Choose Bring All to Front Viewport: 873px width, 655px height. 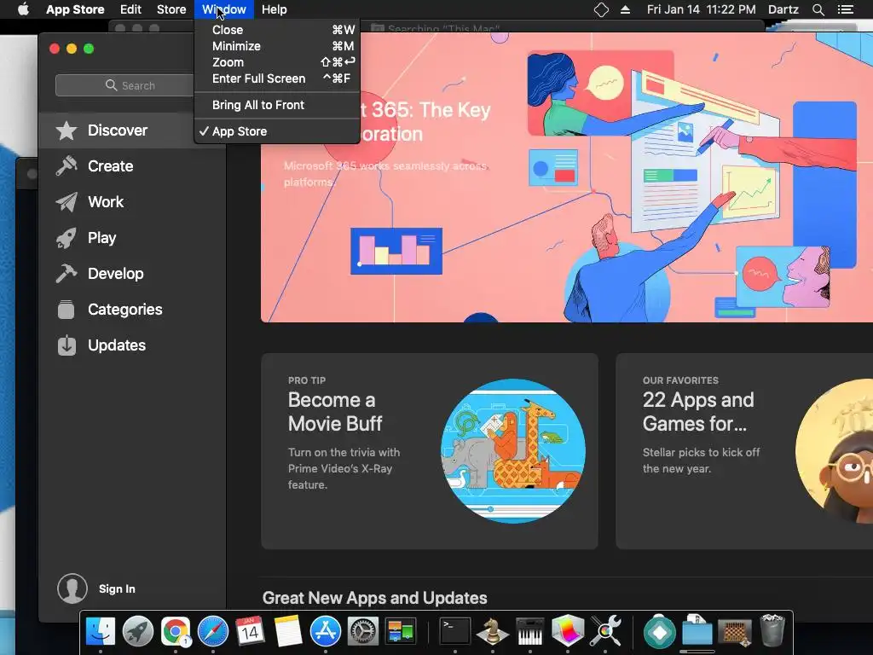point(277,105)
